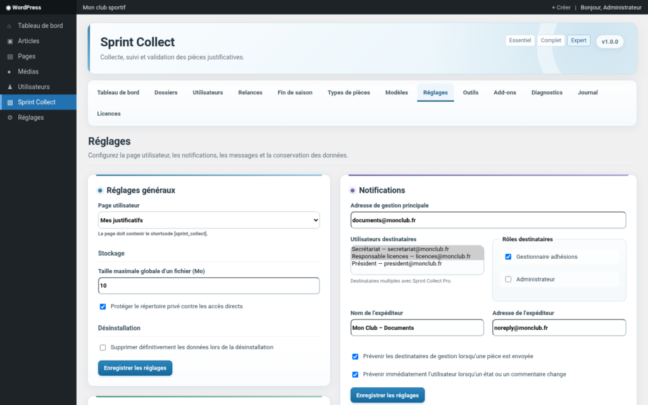Screen dimensions: 648x405
Task: Click the Pages sidebar icon
Action: [x=10, y=56]
